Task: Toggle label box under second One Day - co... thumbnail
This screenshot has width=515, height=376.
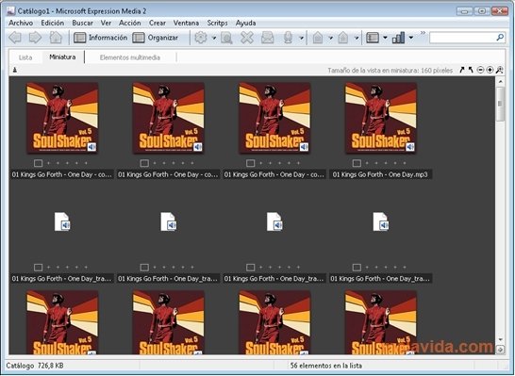Action: tap(144, 163)
